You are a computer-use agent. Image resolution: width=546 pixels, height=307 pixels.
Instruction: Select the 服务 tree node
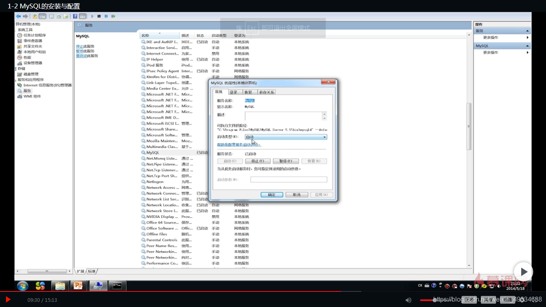24,91
